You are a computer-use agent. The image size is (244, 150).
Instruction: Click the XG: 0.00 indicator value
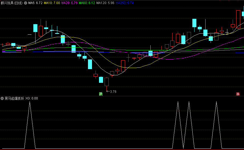coord(32,98)
